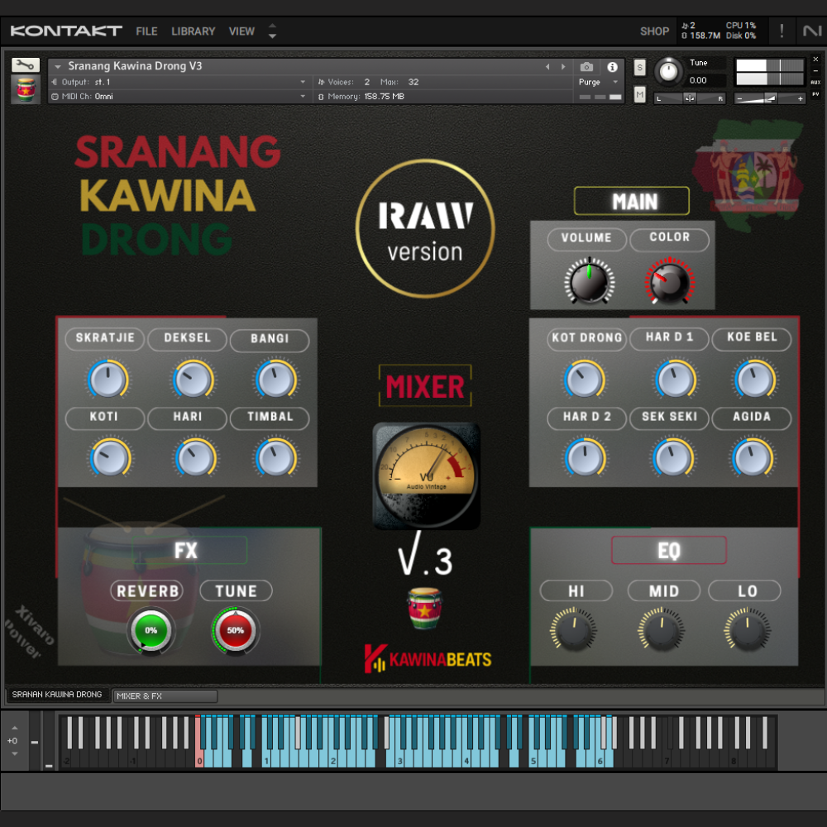The height and width of the screenshot is (827, 827).
Task: Collapse the Sranang Kawina Drong V3 header
Action: (56, 65)
